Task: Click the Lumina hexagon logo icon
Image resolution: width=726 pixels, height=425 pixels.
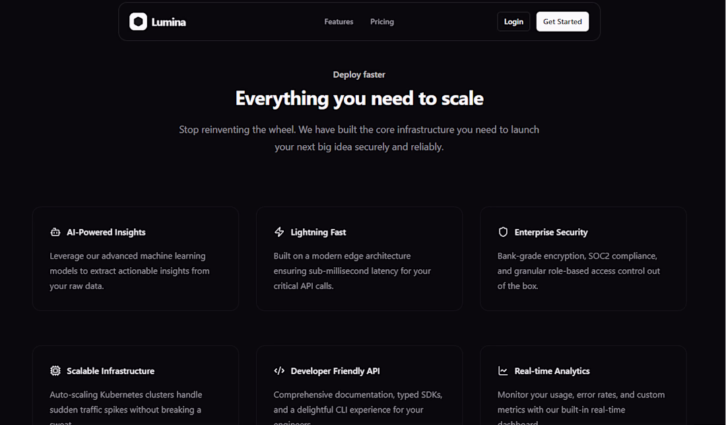Action: pos(138,21)
